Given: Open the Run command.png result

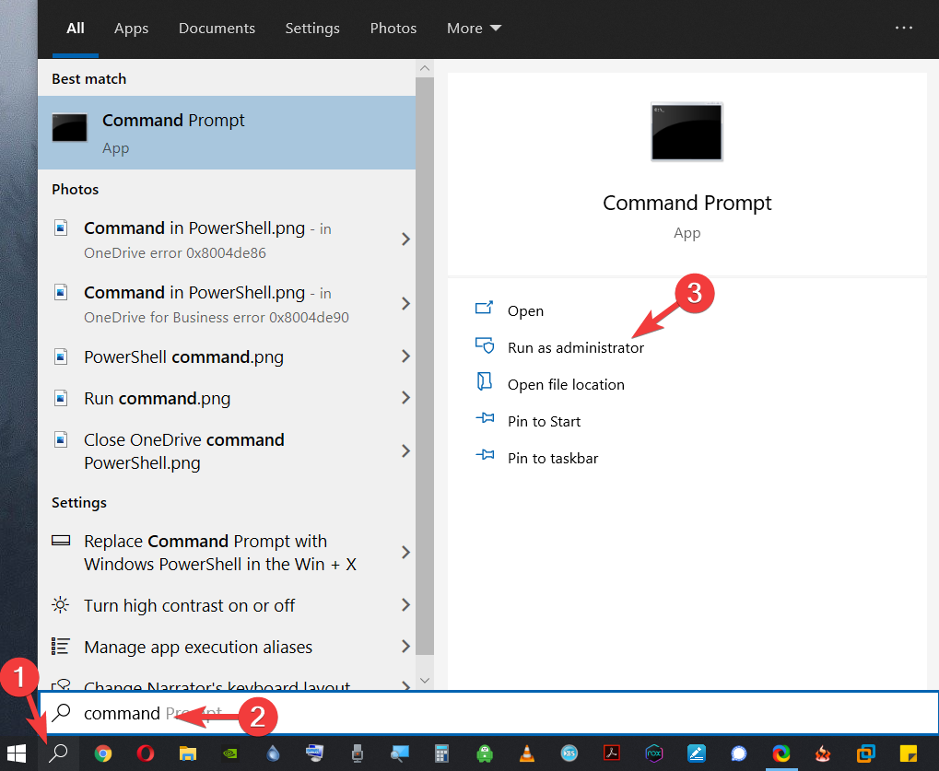Looking at the screenshot, I should (x=227, y=398).
